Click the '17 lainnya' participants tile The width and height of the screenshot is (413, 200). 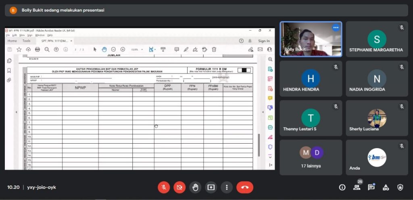click(x=311, y=157)
